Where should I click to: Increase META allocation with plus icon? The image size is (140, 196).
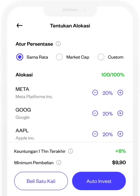click(120, 93)
